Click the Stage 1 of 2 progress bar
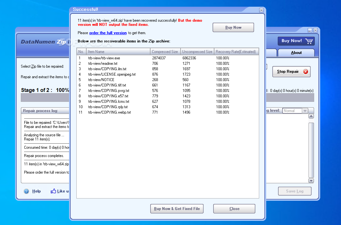Viewport: 341px width, 225px height. [x=45, y=98]
